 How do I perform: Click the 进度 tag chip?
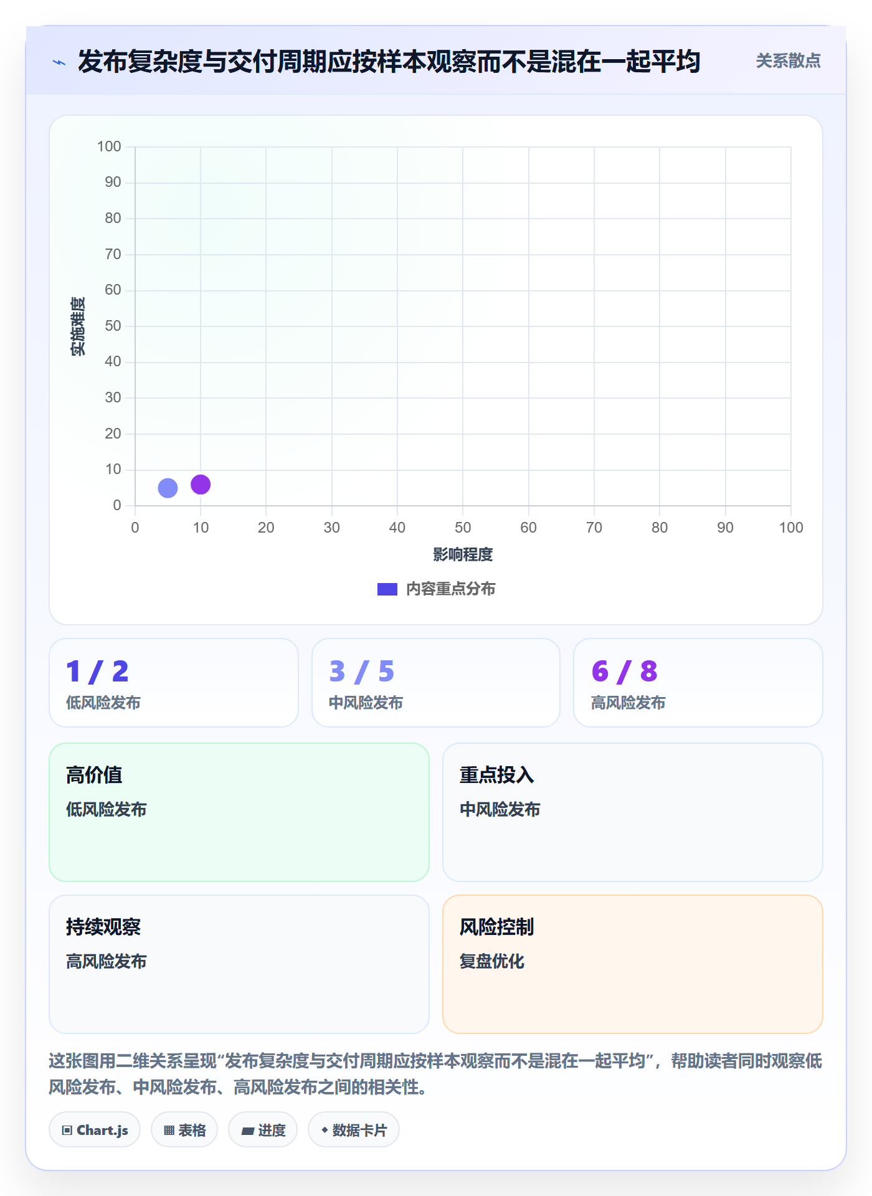click(263, 1129)
